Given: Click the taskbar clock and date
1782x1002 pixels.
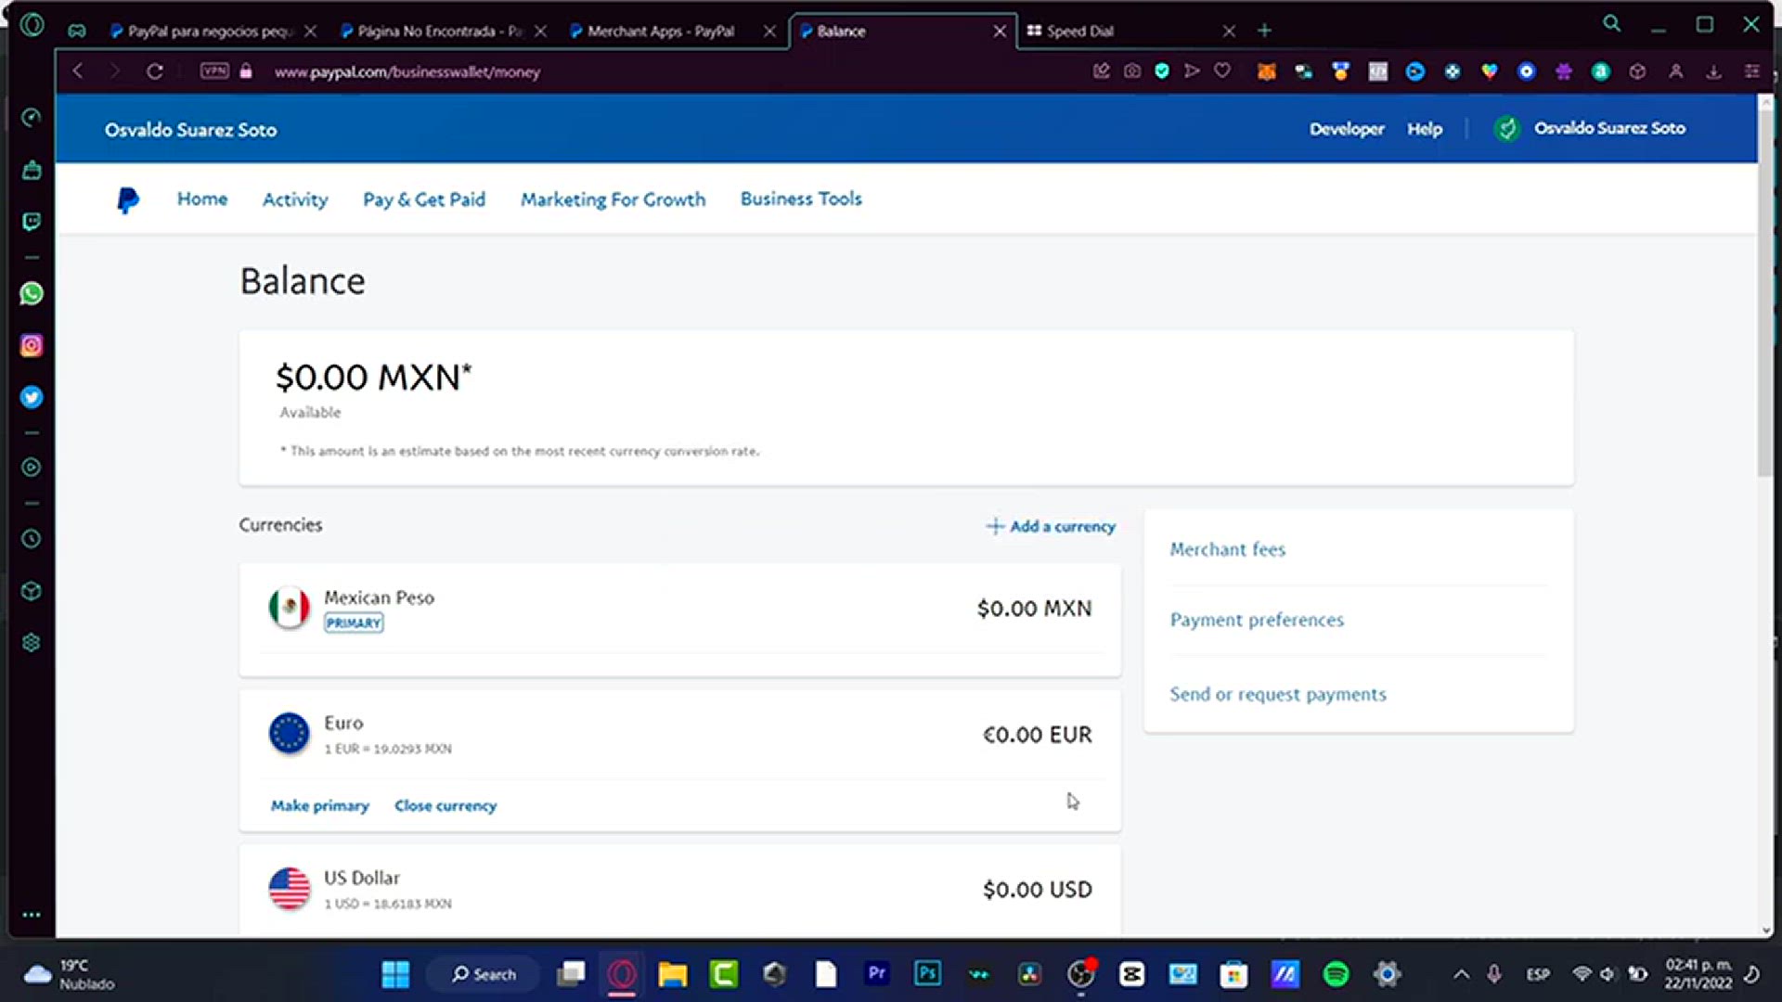Looking at the screenshot, I should tap(1698, 974).
